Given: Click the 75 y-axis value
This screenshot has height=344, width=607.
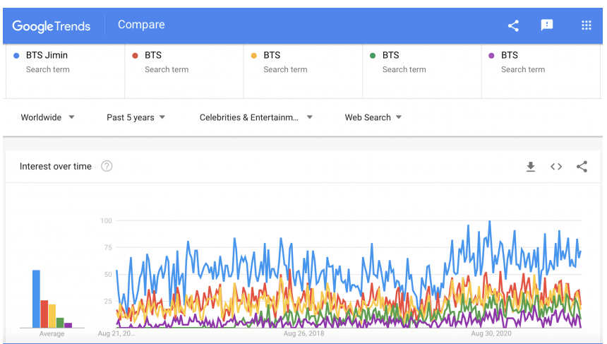Looking at the screenshot, I should 108,247.
